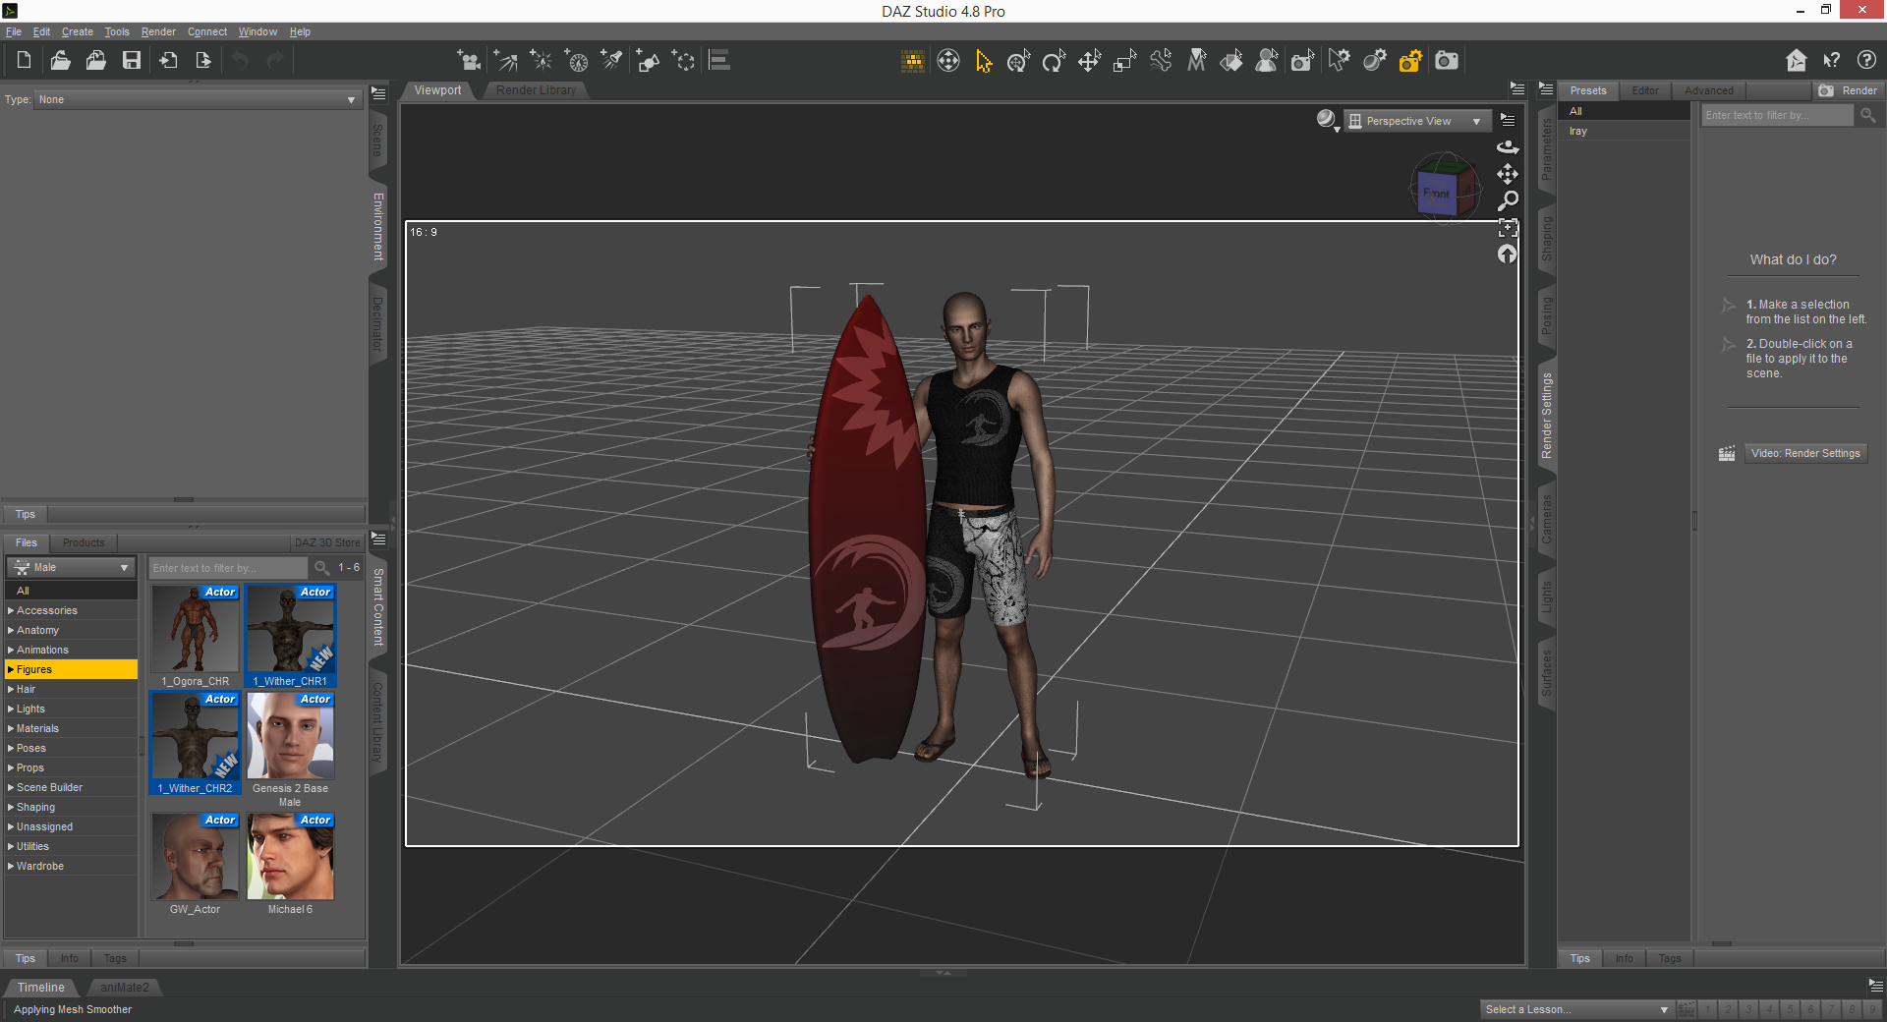The image size is (1887, 1022).
Task: Create a new primitive
Action: (x=648, y=60)
